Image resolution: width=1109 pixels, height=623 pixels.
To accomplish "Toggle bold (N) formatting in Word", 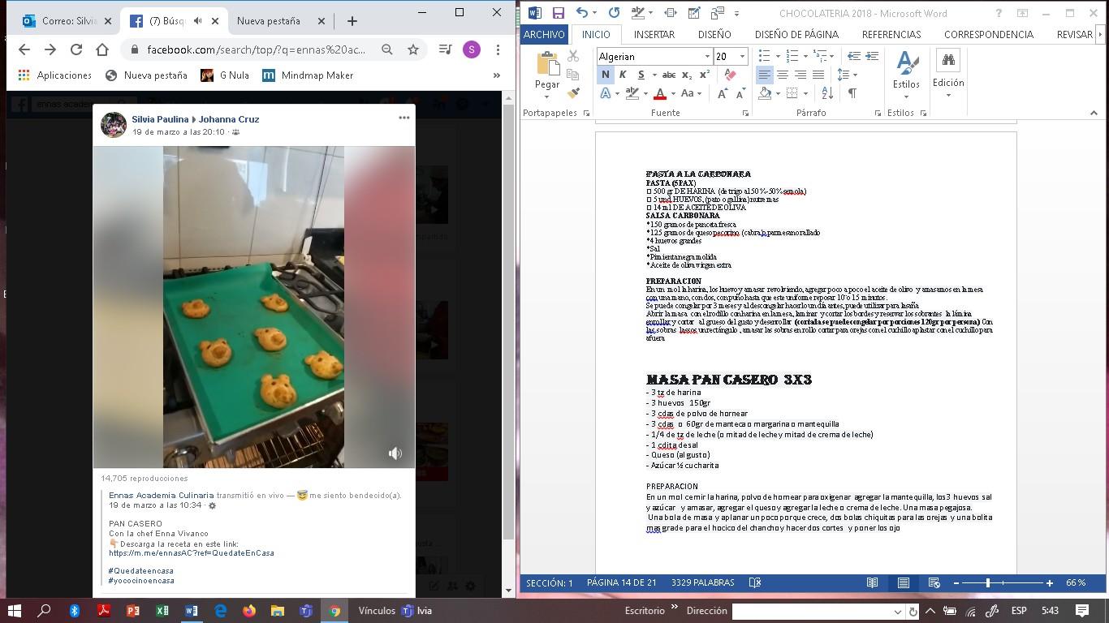I will (x=605, y=75).
